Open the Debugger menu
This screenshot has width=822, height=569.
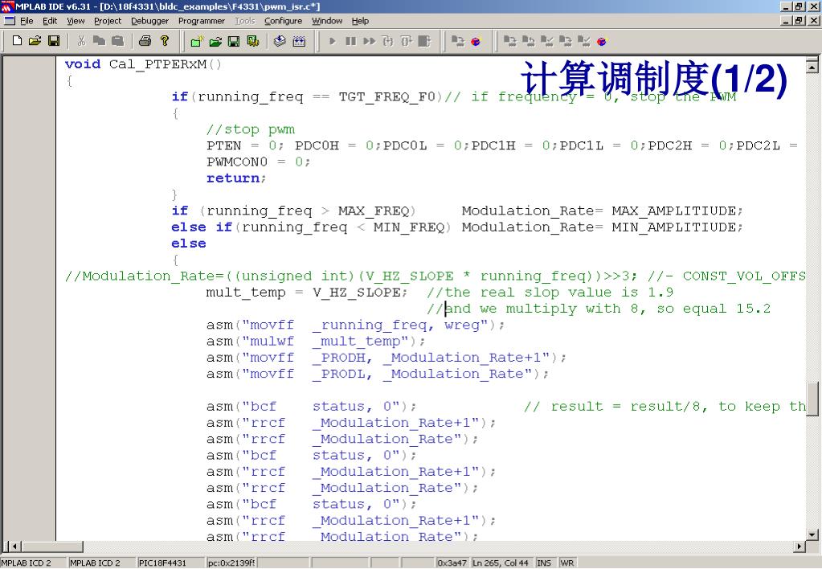(x=150, y=21)
